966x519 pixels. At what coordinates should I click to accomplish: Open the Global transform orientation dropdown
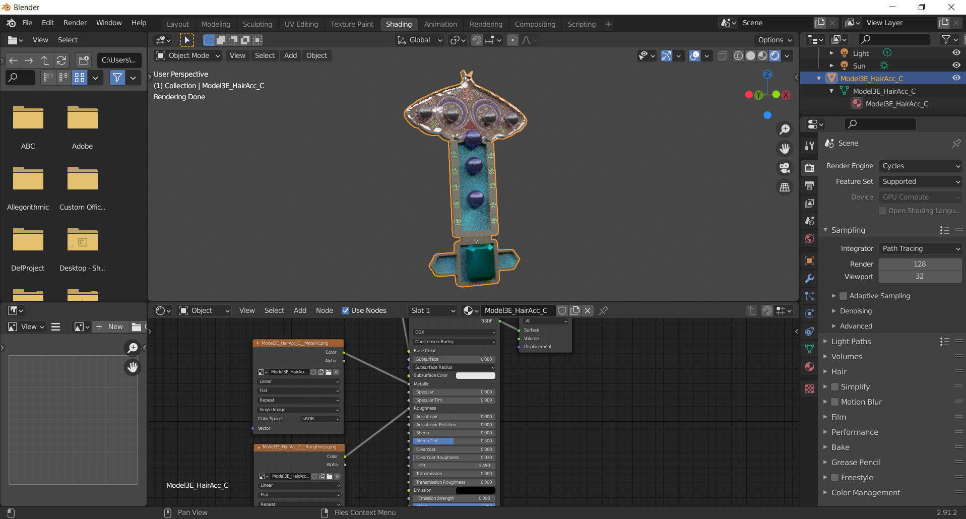pos(419,40)
